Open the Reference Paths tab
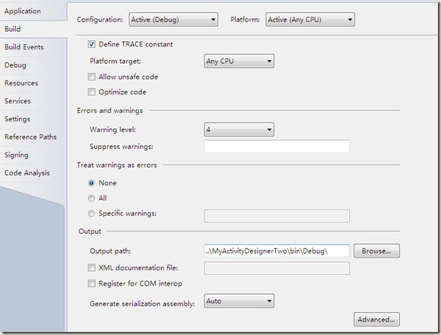 point(33,137)
